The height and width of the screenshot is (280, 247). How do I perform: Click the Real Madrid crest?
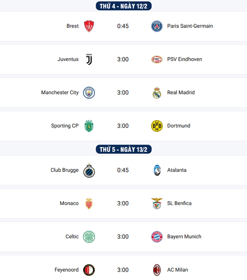pos(157,93)
